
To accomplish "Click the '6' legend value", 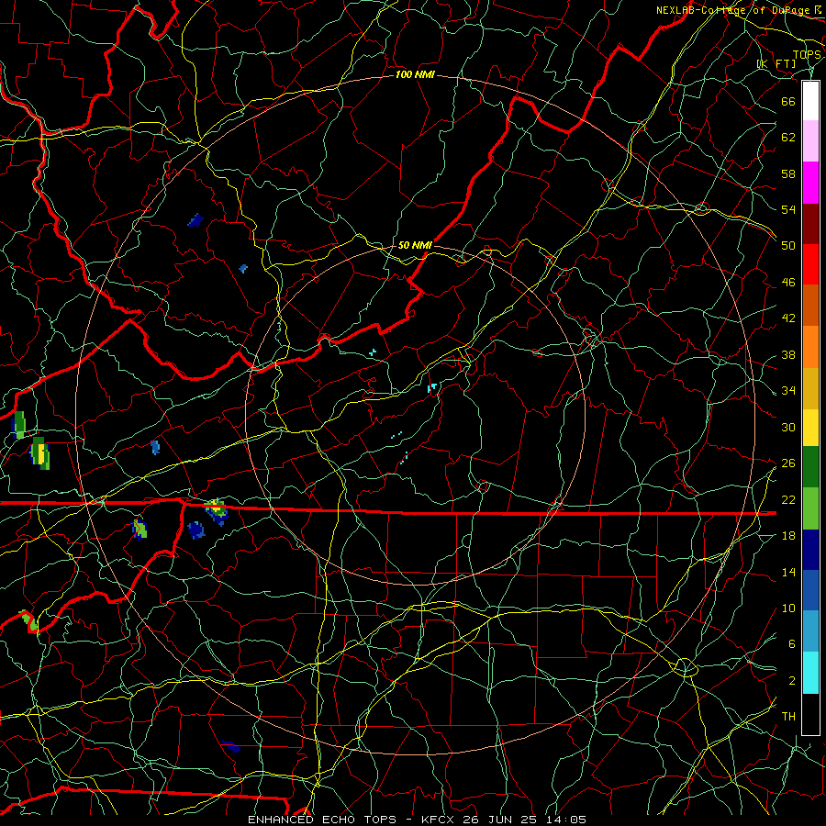I will tap(792, 644).
